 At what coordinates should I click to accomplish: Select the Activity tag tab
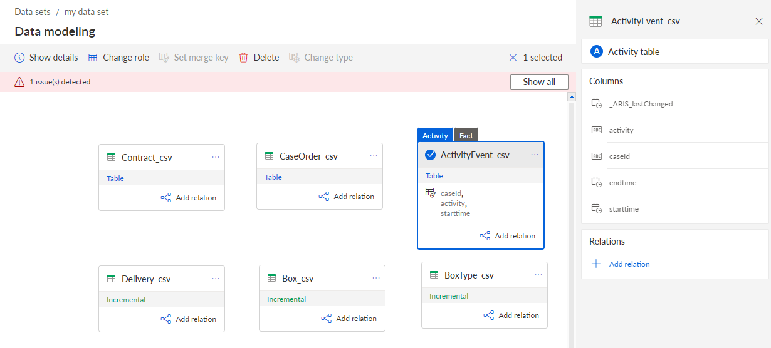coord(435,135)
